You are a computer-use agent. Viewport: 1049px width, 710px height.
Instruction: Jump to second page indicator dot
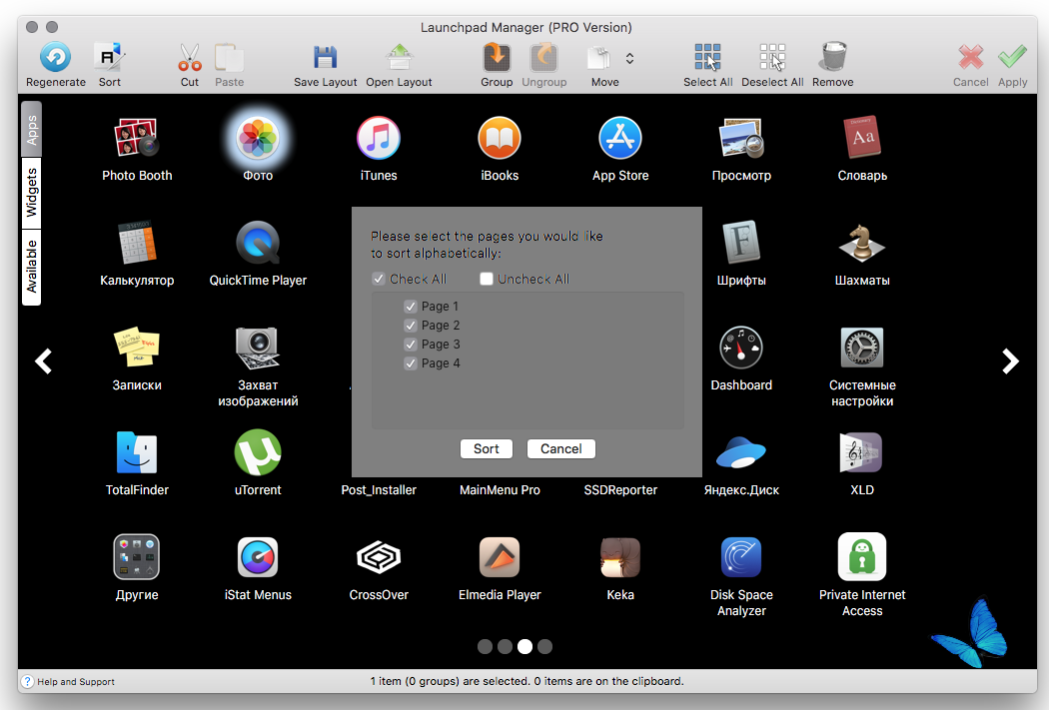point(506,646)
